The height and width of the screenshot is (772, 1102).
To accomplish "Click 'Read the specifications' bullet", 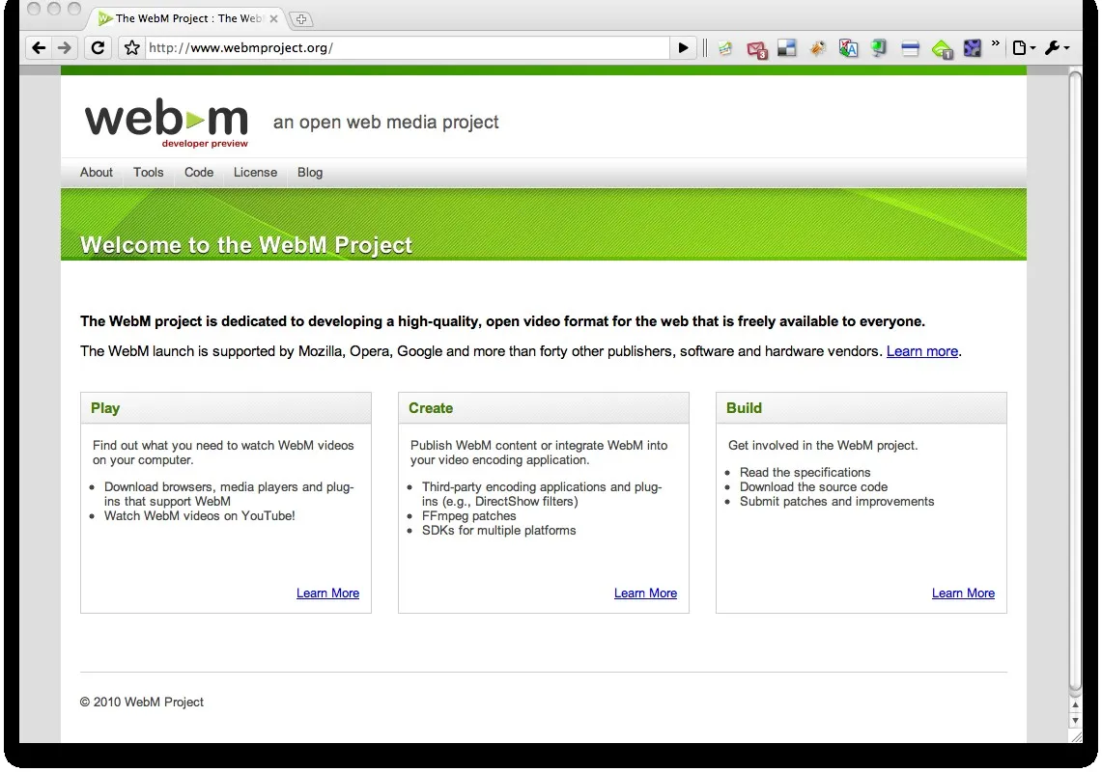I will (805, 472).
